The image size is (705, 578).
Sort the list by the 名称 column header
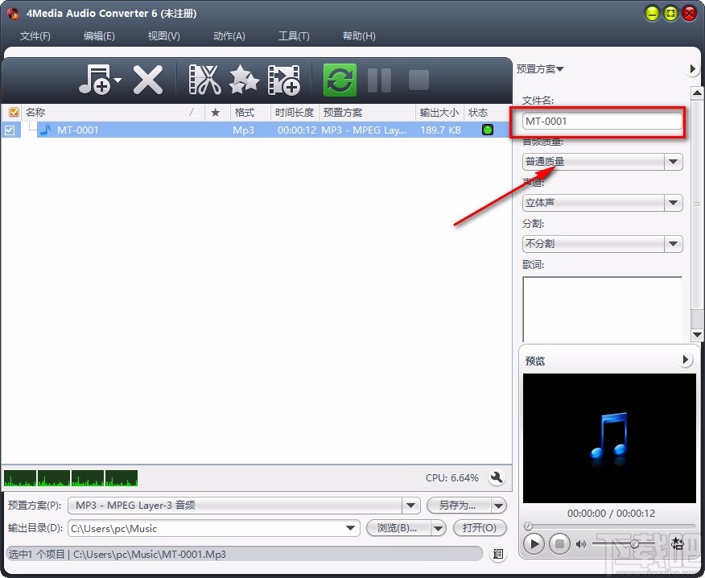(113, 113)
